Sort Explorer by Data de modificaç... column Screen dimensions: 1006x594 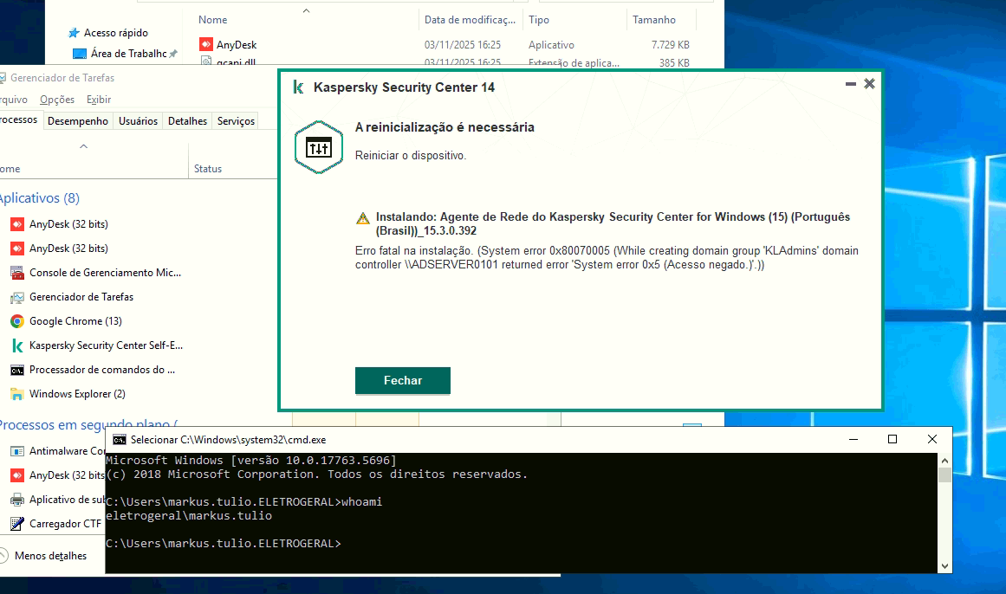[470, 20]
